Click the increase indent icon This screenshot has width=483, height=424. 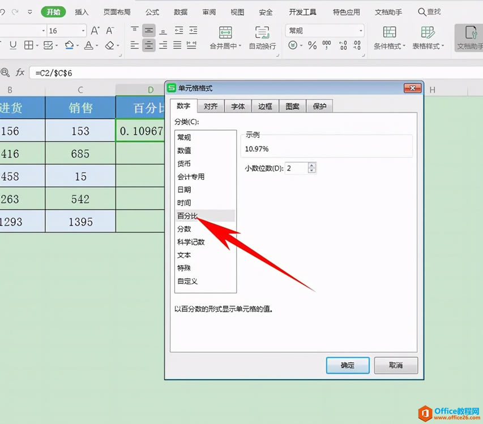(193, 31)
